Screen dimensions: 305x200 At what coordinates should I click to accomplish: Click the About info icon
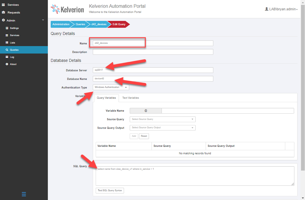coord(7,64)
